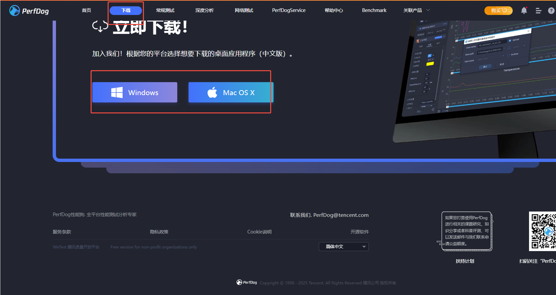
Task: Expand 关联产品 dropdown
Action: 416,10
